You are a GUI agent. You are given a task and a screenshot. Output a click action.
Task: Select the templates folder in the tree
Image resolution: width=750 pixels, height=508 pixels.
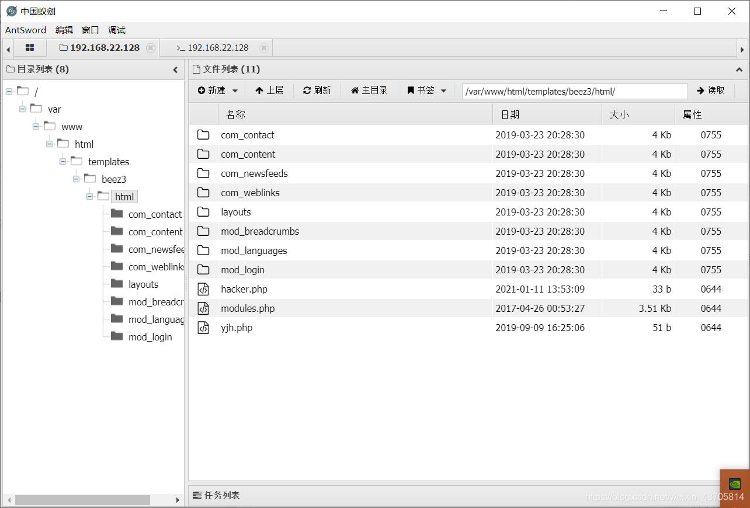(109, 162)
